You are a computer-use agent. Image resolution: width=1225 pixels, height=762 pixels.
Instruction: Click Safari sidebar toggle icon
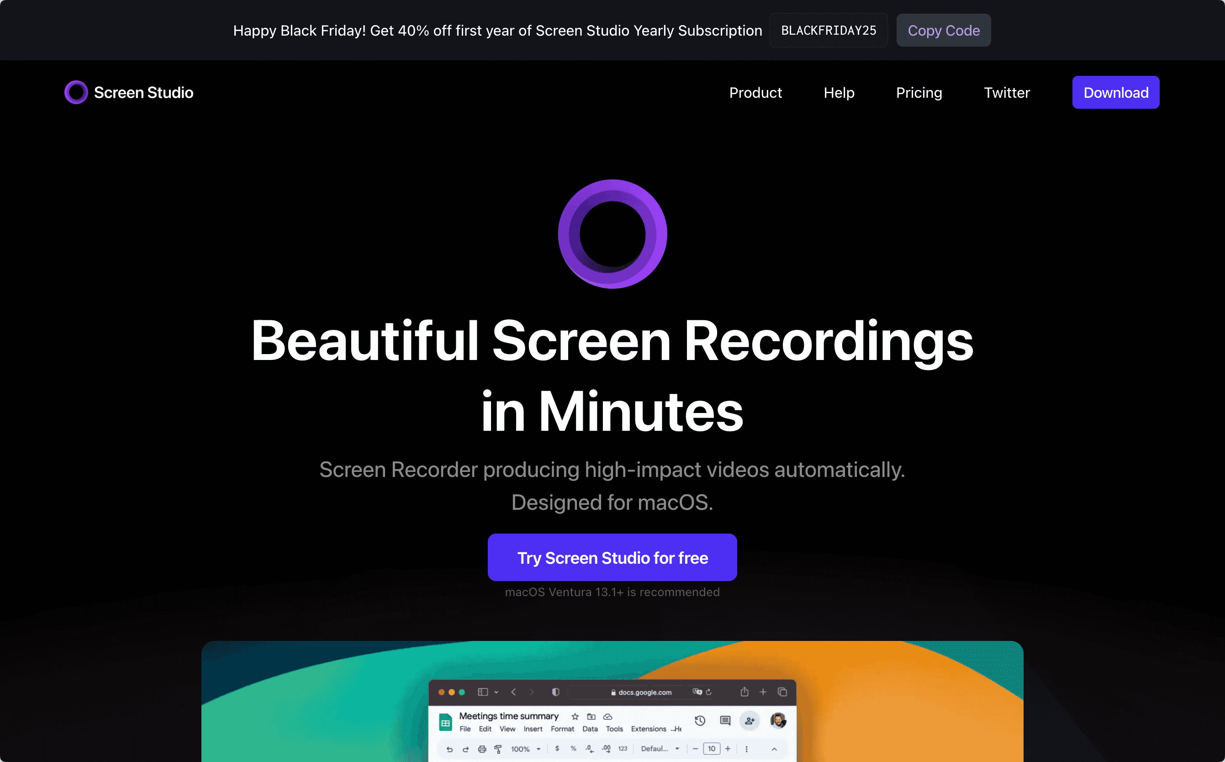point(483,692)
